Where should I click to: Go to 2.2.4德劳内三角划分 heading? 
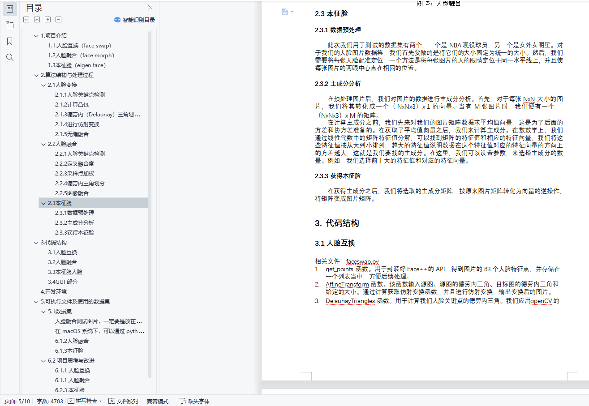point(80,184)
